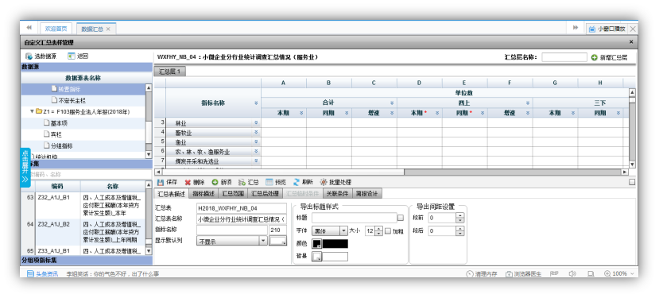Select the 汇总层 1 tab
Viewport: 659px width, 298px height.
click(170, 72)
